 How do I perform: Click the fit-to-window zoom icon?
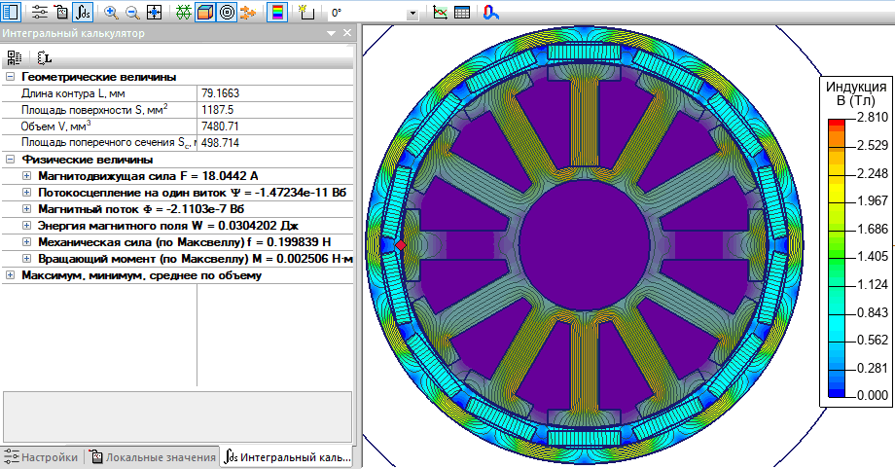[154, 13]
